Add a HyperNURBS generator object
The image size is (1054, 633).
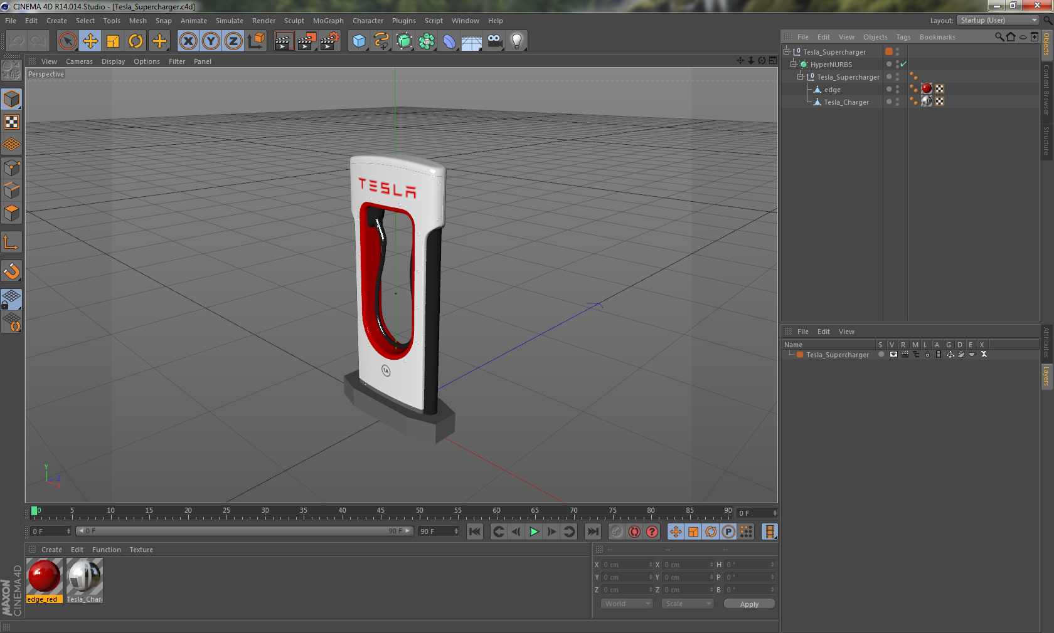click(x=404, y=41)
